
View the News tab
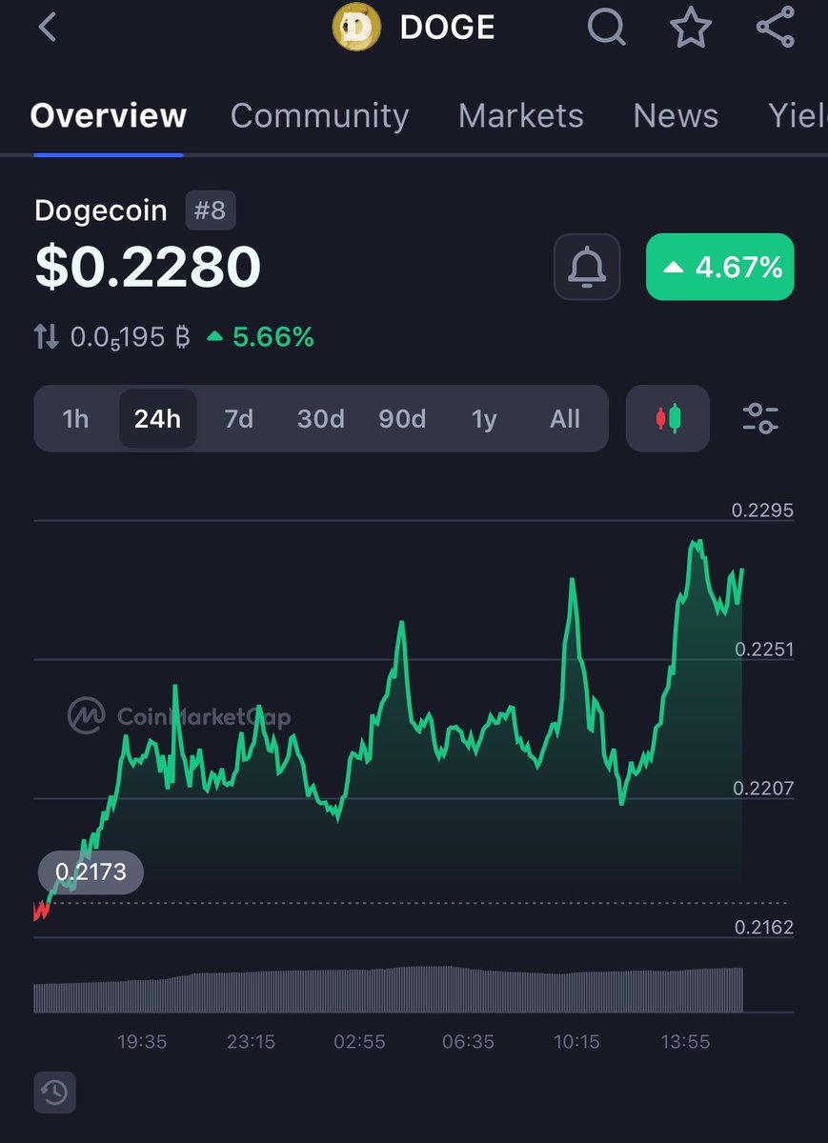(x=676, y=115)
